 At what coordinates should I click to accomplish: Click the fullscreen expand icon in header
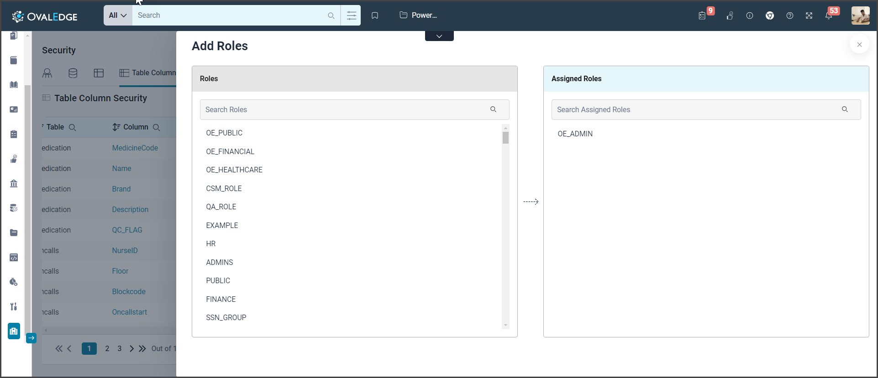click(809, 16)
